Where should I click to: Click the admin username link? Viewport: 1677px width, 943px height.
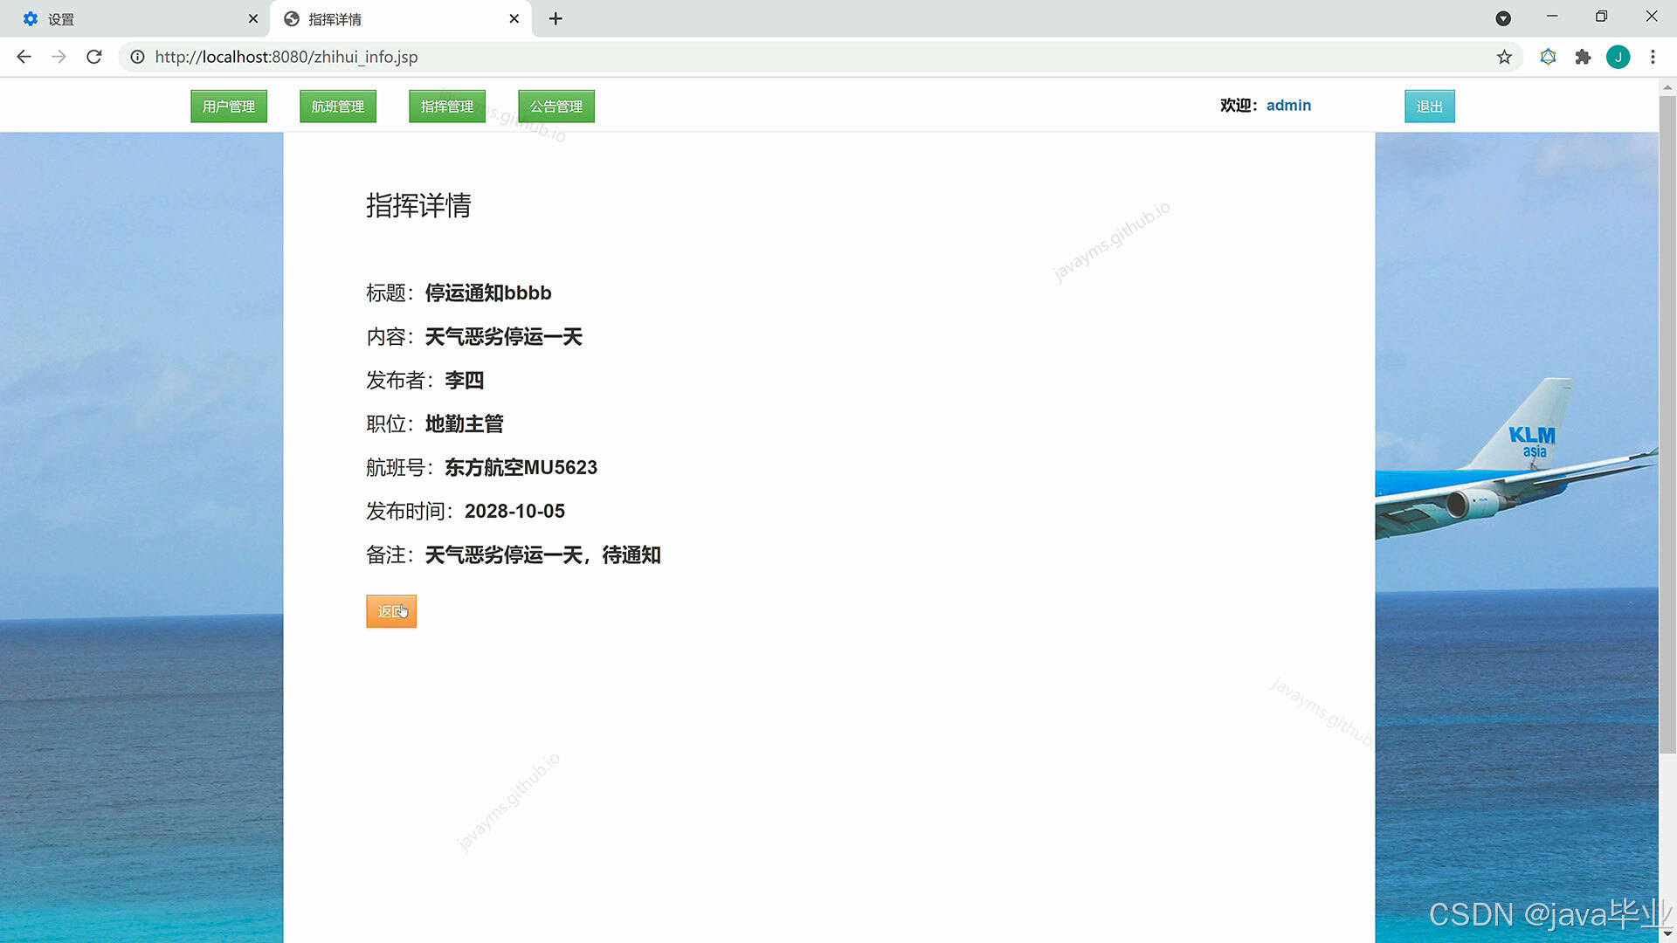coord(1288,106)
